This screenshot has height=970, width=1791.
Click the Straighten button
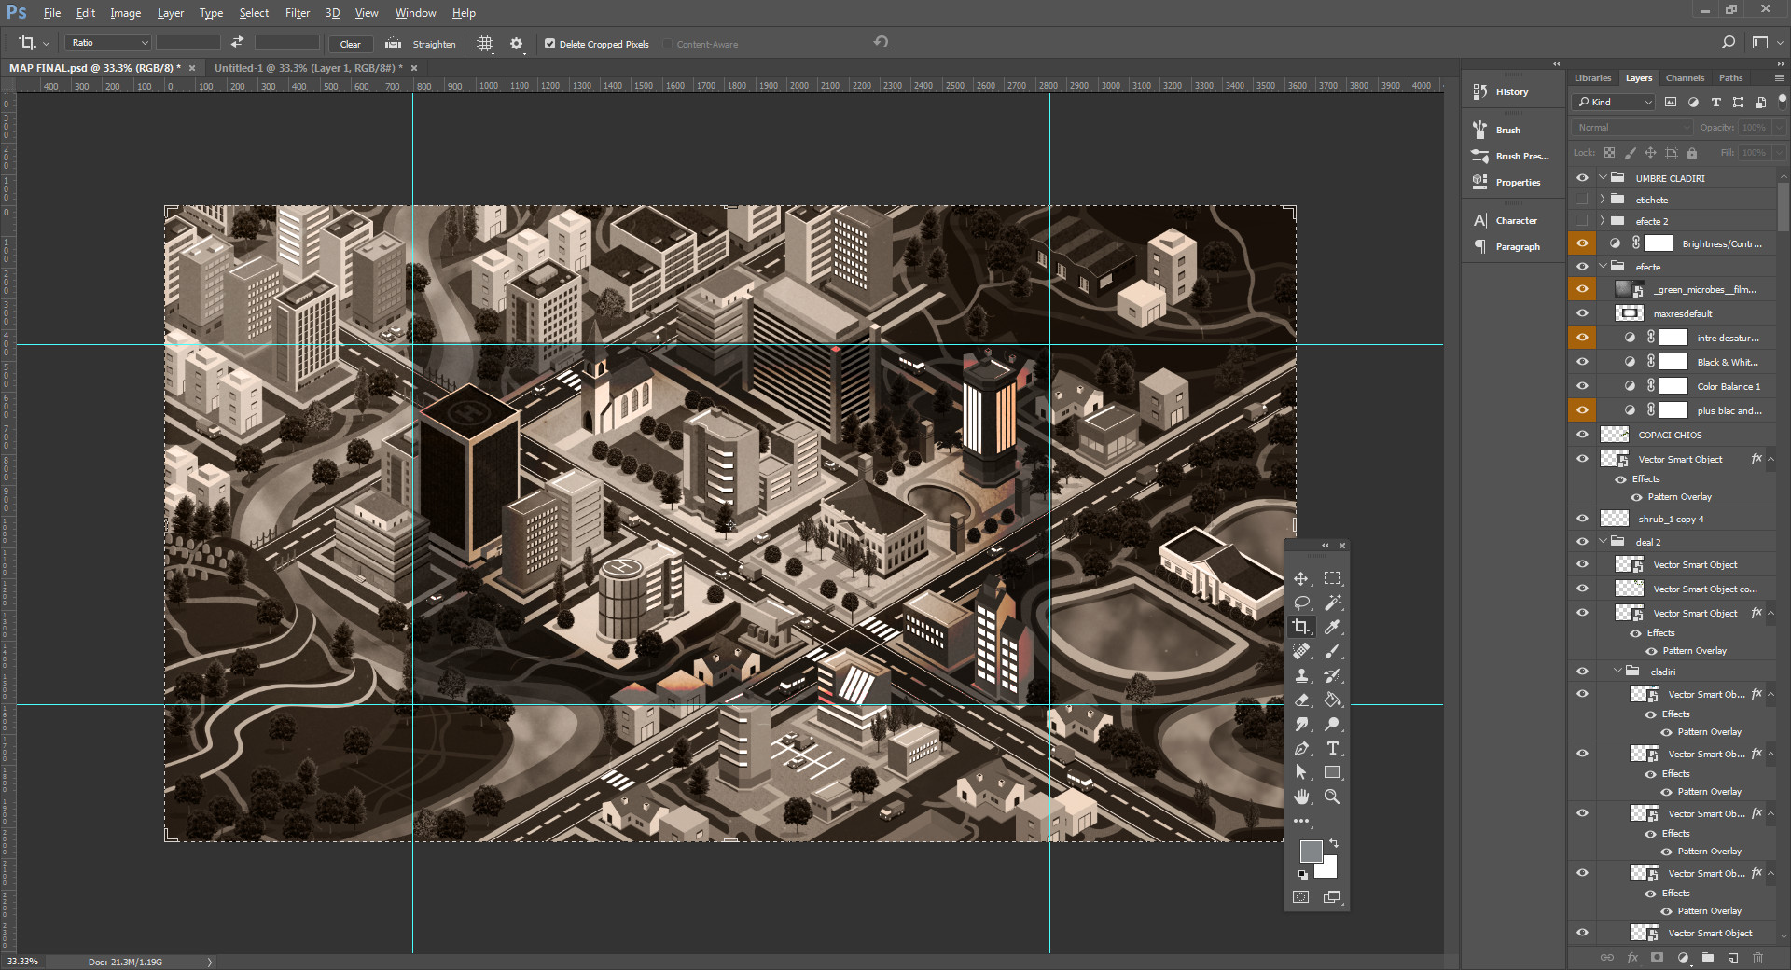[x=423, y=44]
